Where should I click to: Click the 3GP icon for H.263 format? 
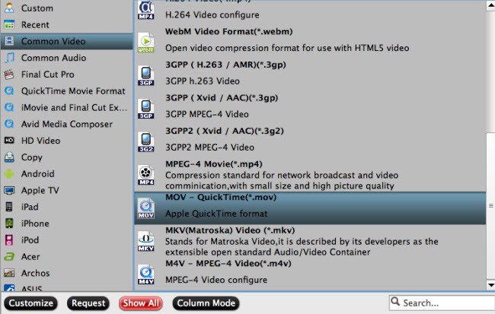146,76
